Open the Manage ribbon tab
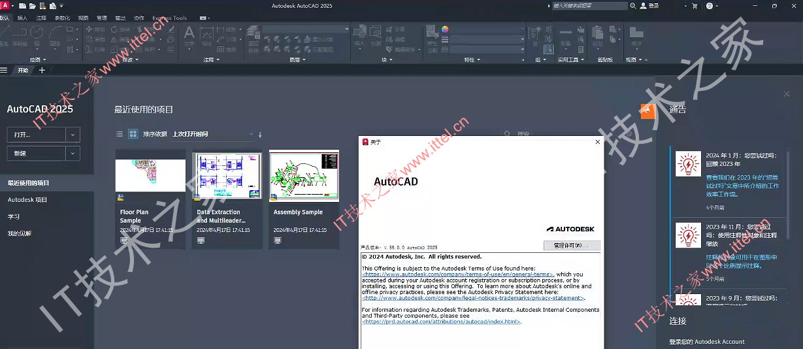This screenshot has height=349, width=803. coord(102,18)
